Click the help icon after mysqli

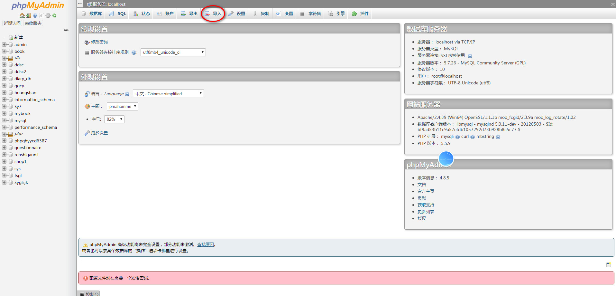[457, 137]
